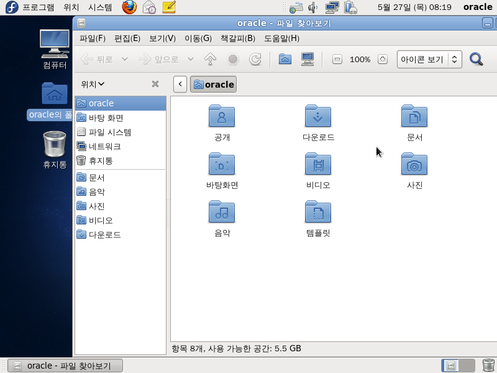Click the 뒤로 back button
The image size is (497, 373).
[97, 59]
